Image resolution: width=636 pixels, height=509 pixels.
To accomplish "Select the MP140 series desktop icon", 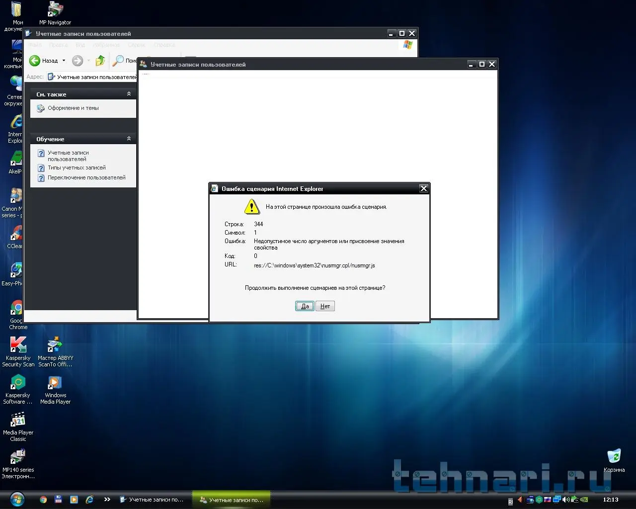I will tap(18, 464).
